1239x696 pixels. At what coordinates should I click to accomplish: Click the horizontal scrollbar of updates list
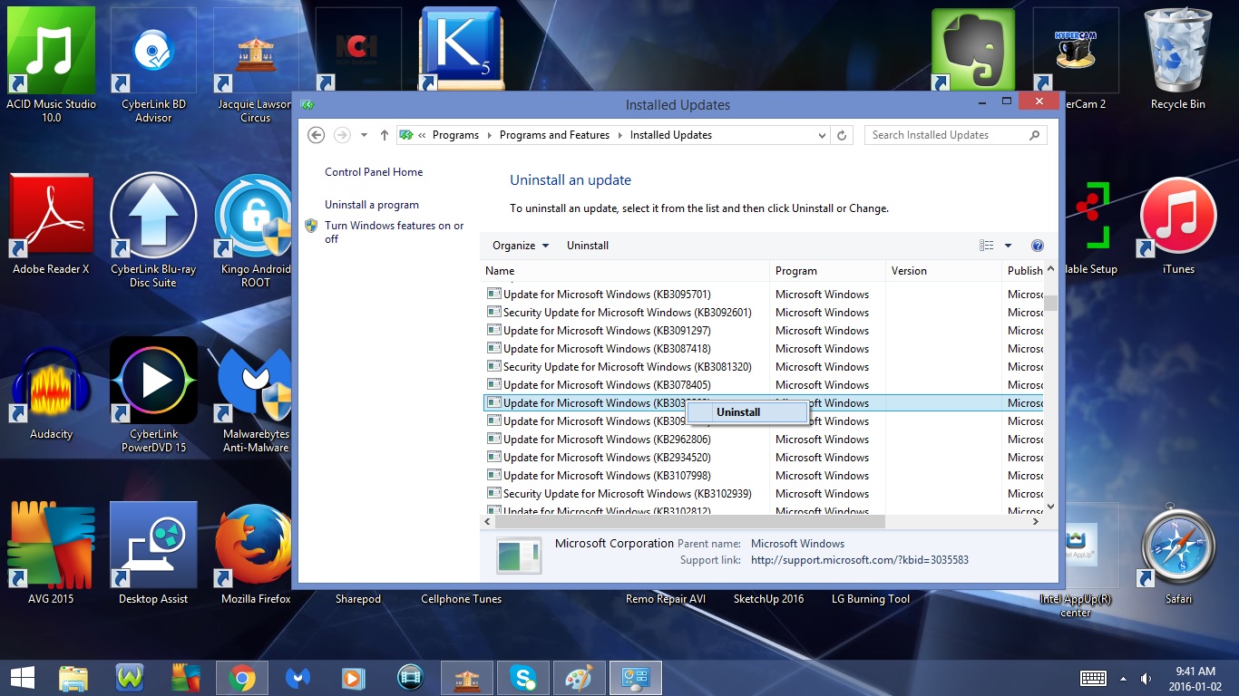coord(691,522)
